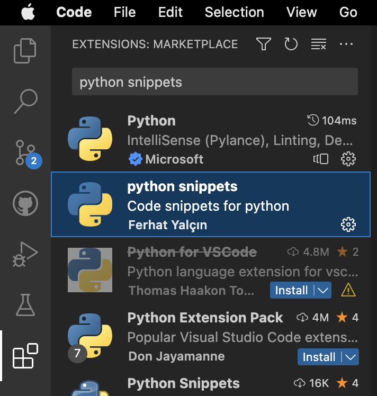Select the deprecated Python for VSCode title

point(192,252)
